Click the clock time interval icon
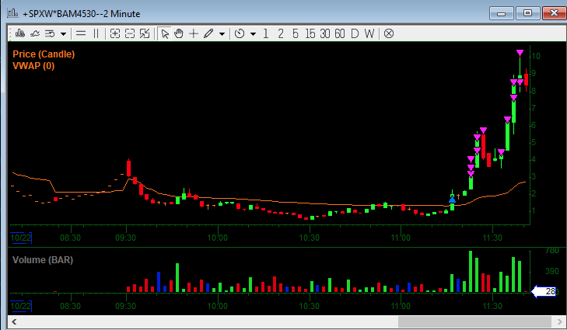Viewport: 567px width, 330px height. click(240, 33)
